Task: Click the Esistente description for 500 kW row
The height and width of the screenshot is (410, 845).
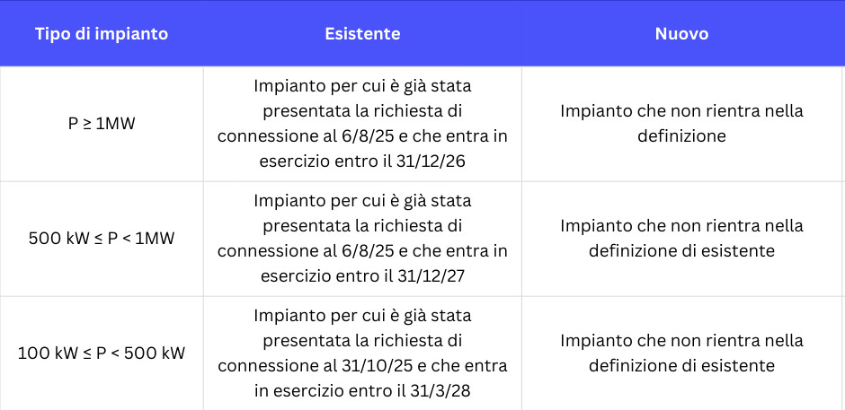Action: coord(362,239)
